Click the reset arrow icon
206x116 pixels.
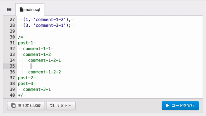[52, 105]
